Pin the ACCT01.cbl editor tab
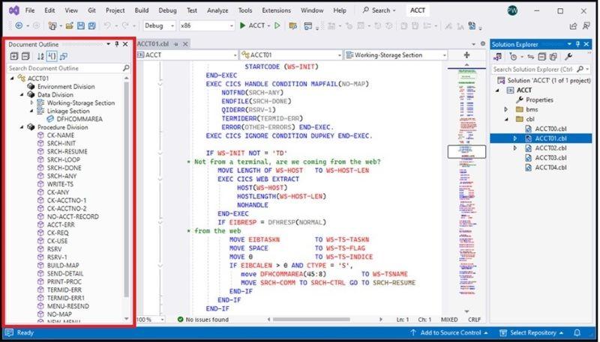 click(x=176, y=44)
